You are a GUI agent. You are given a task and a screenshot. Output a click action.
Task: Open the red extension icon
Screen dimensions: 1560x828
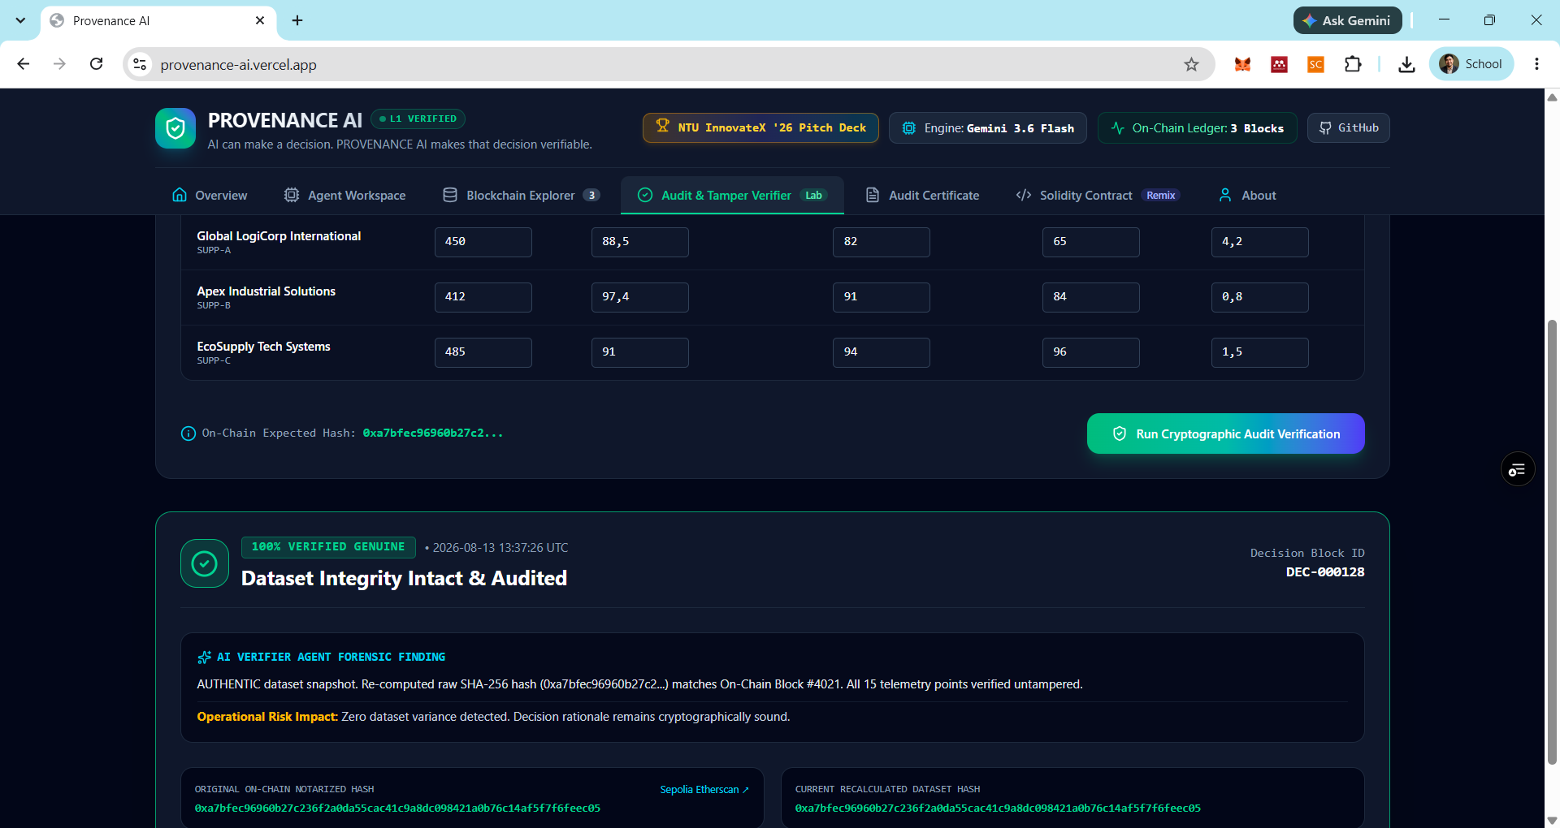coord(1279,64)
